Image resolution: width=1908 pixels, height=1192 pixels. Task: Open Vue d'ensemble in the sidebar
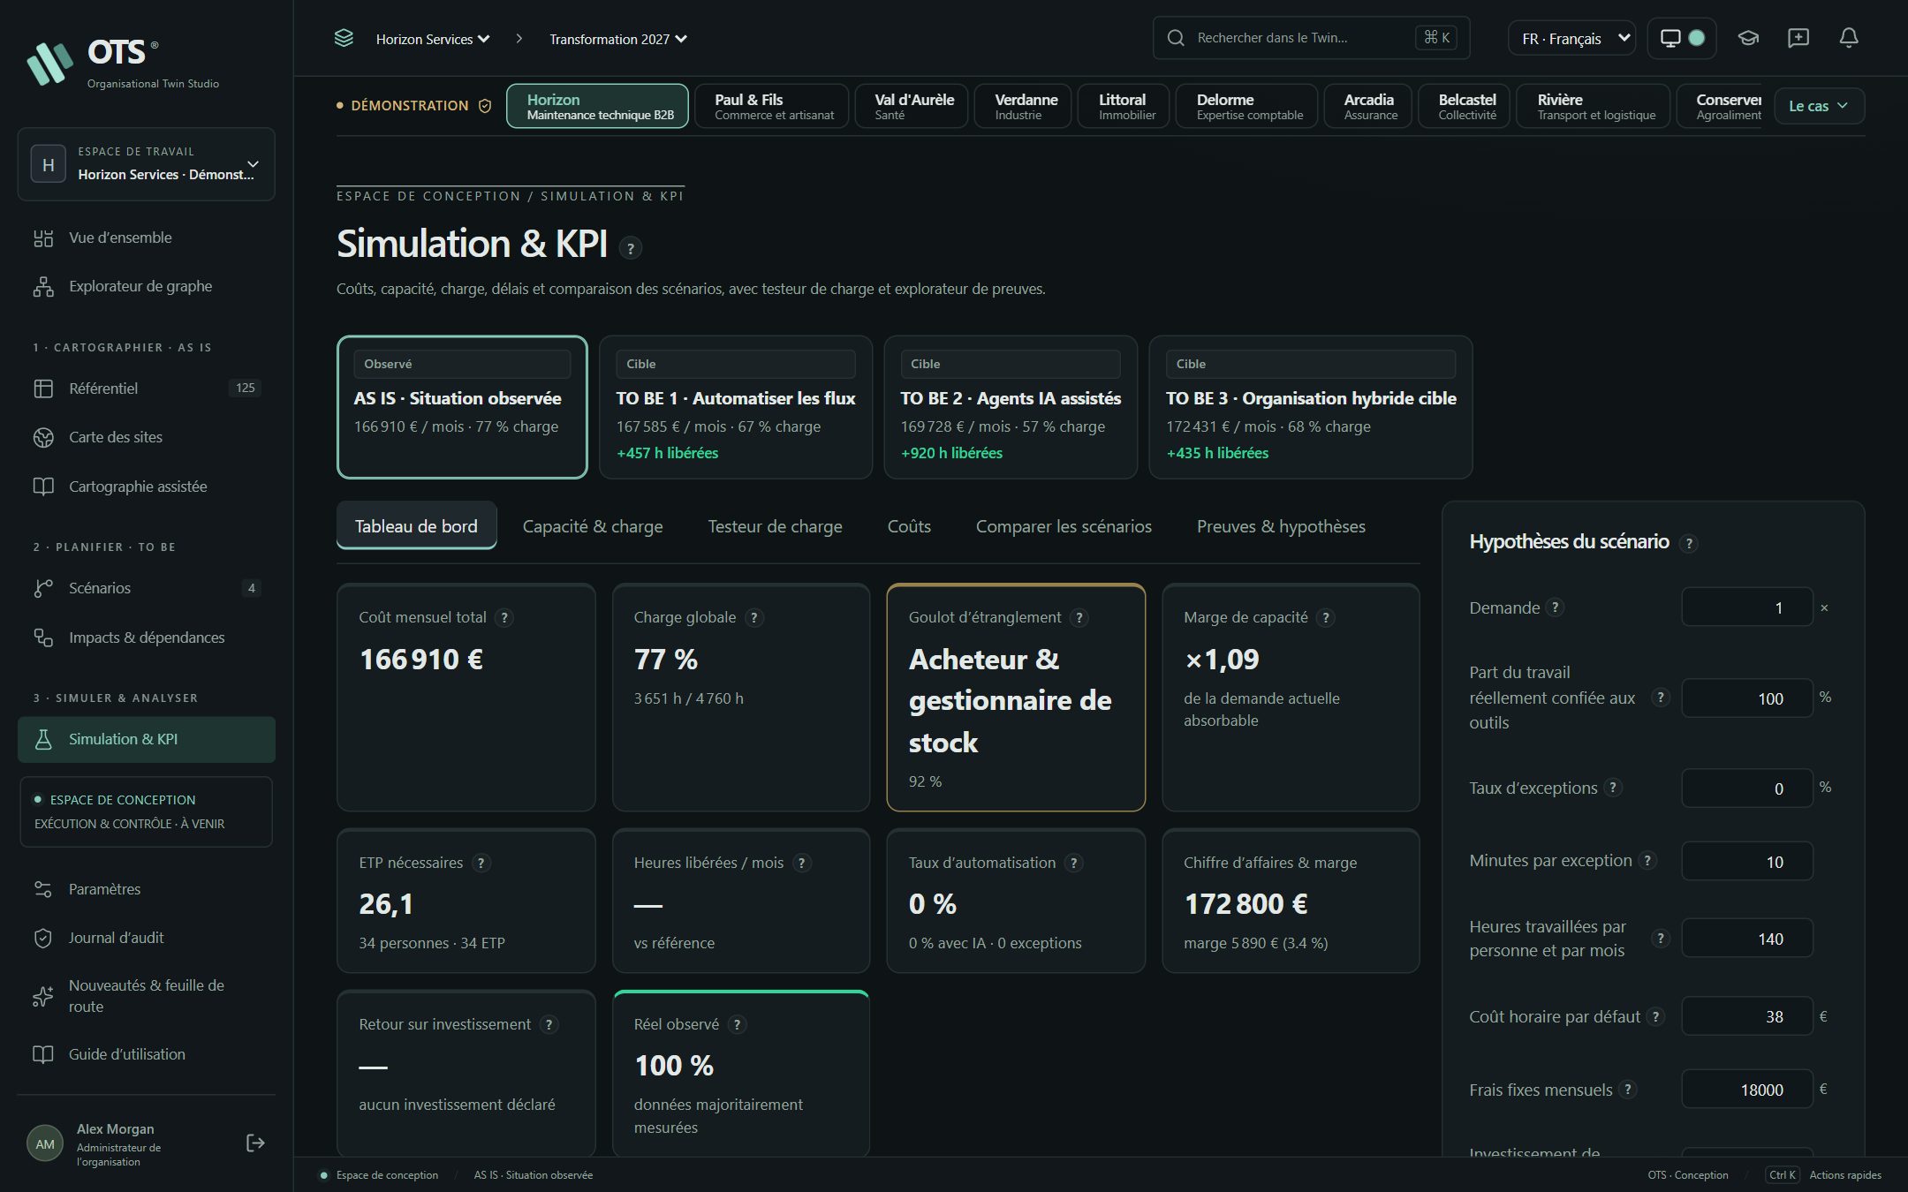point(146,238)
